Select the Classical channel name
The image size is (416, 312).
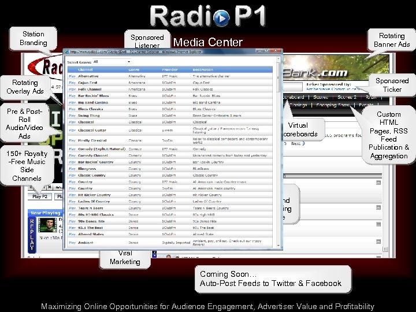click(x=86, y=122)
